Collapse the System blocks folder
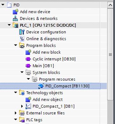This screenshot has height=124, width=115. [22, 72]
